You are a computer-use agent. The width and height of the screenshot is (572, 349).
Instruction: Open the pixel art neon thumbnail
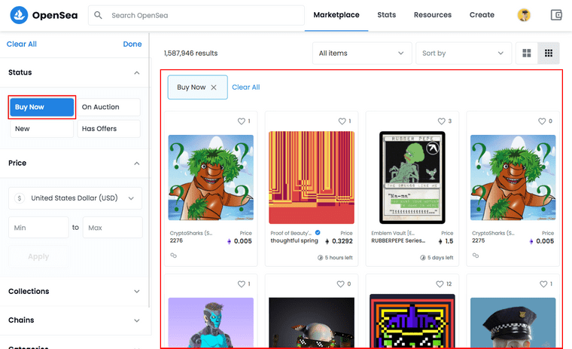click(412, 321)
